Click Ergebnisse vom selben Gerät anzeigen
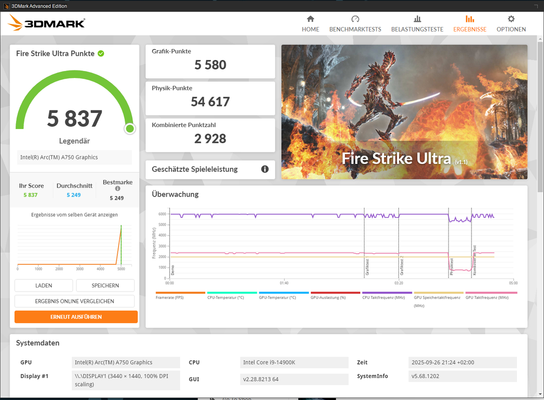Screen dimensions: 544x400 tap(74, 215)
